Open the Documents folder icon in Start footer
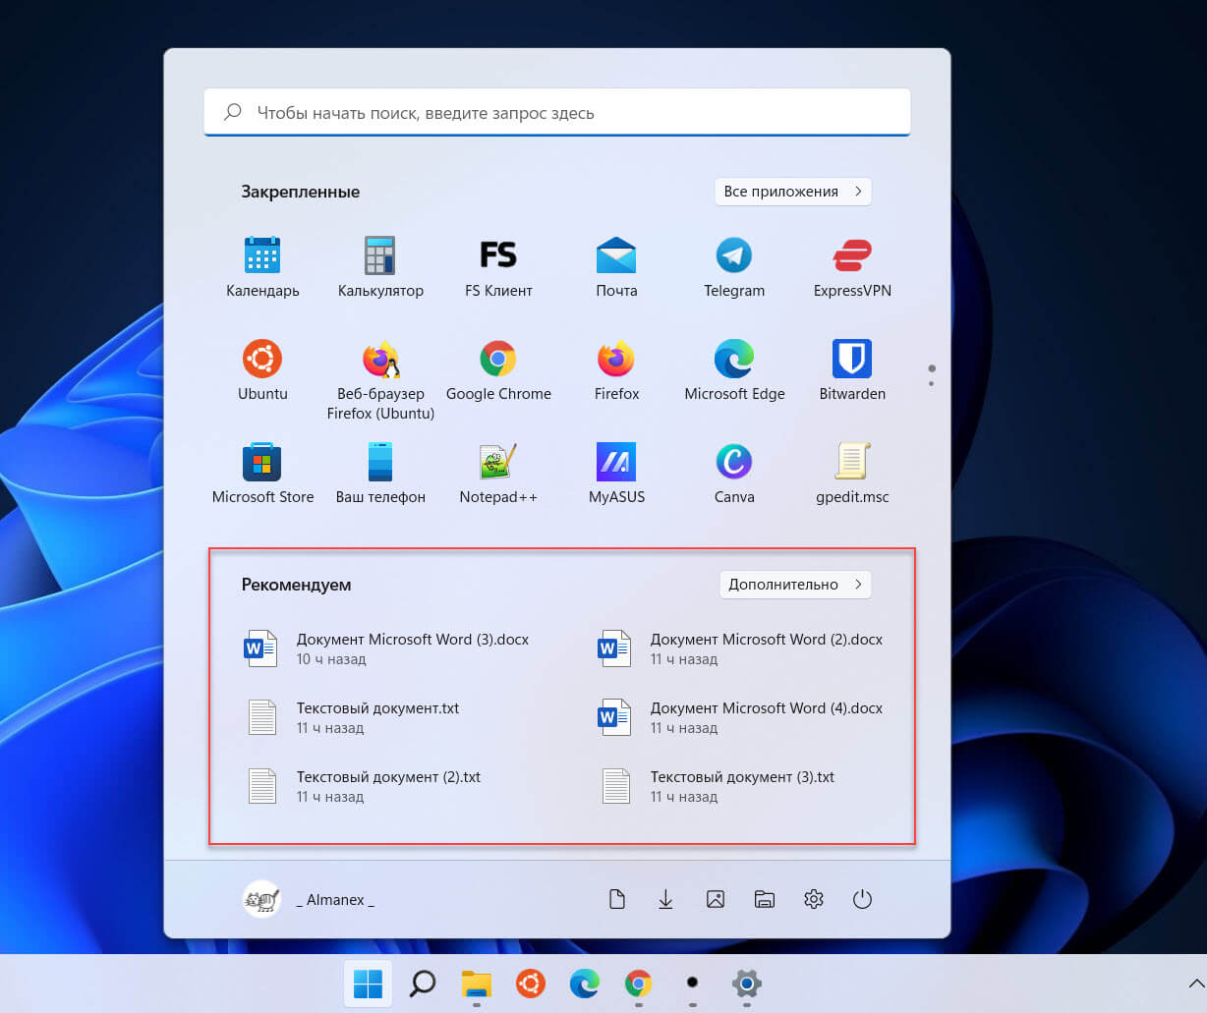 (616, 899)
